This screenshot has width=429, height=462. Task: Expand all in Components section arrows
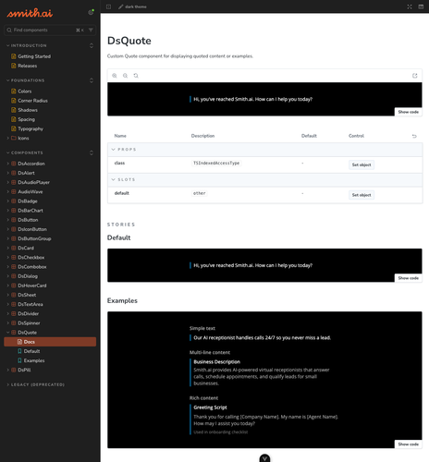[92, 152]
